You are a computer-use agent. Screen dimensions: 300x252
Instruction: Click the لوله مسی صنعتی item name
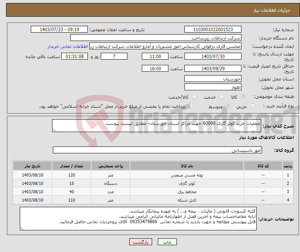[187, 175]
